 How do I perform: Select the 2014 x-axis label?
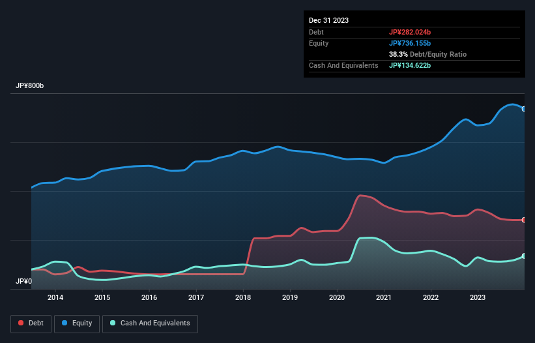pos(55,297)
